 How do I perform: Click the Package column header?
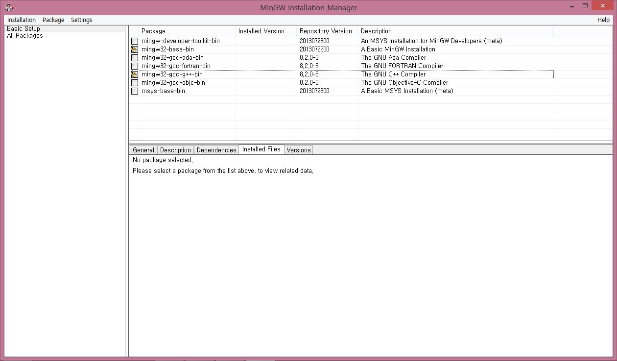point(187,31)
